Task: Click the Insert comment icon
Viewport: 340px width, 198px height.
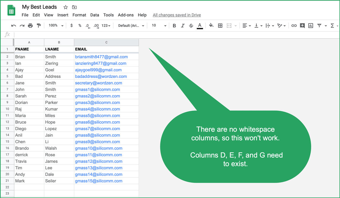Action: pos(302,26)
